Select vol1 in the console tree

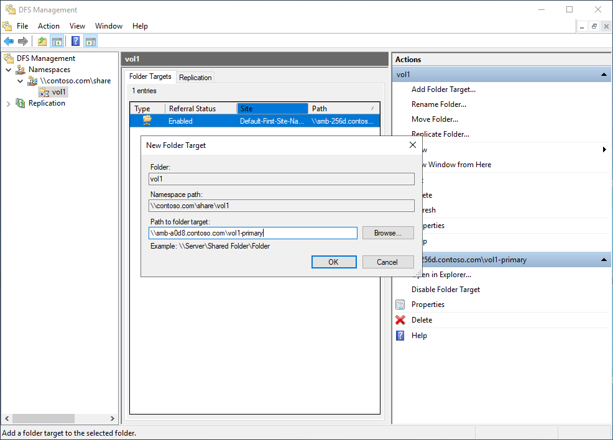(58, 92)
